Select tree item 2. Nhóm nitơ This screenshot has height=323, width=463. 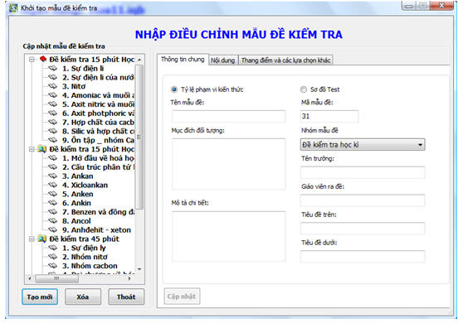pos(85,257)
